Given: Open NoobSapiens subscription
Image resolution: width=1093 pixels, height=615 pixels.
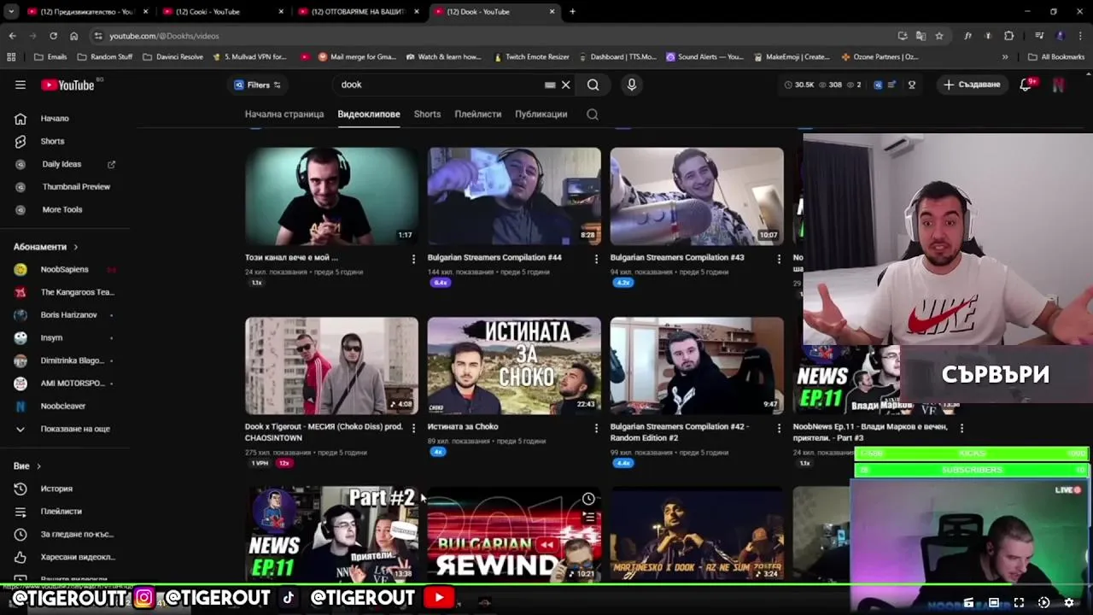Looking at the screenshot, I should (x=64, y=269).
